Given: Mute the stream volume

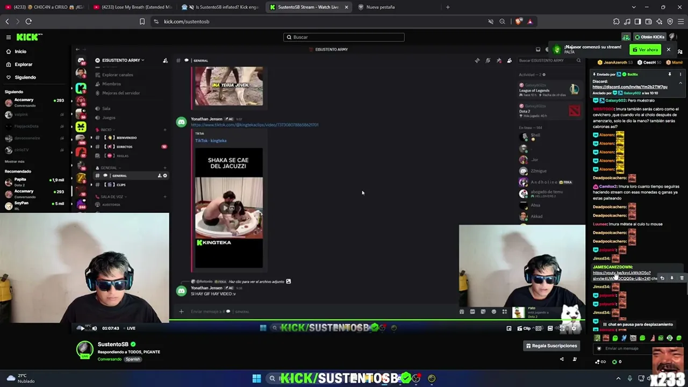Looking at the screenshot, I should [94, 328].
